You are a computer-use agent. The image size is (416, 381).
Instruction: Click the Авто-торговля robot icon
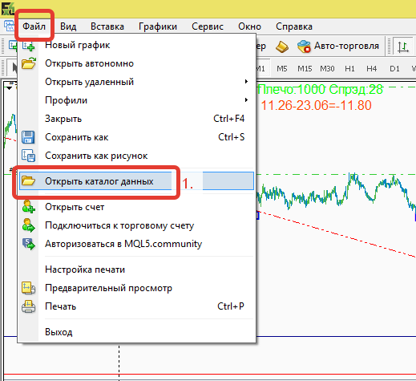304,47
